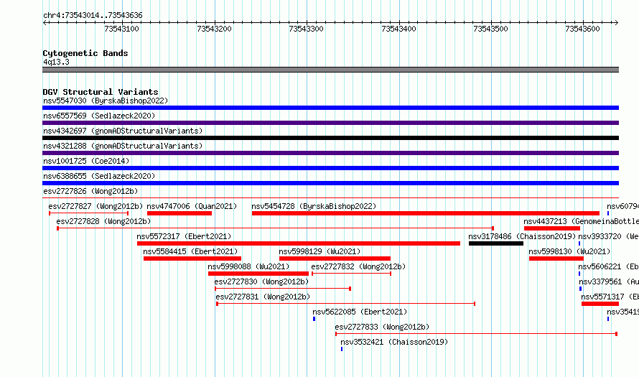Select the small blue nsv3532421 marker
The height and width of the screenshot is (377, 639).
coord(342,349)
